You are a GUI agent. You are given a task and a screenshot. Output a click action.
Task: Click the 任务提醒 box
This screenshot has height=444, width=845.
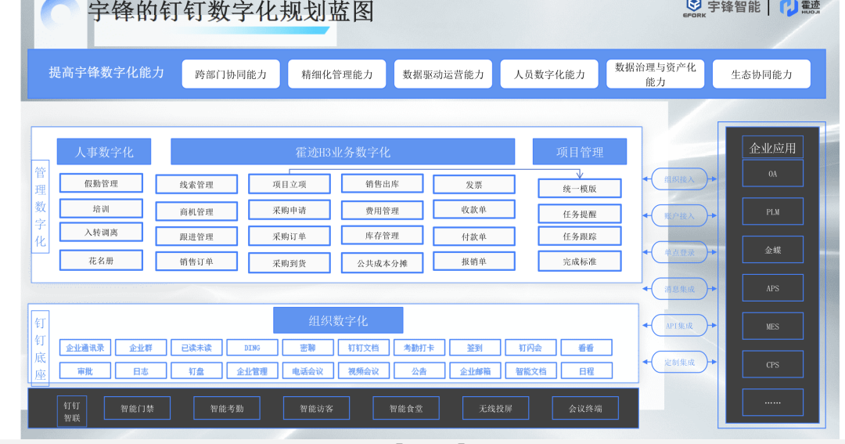(x=580, y=214)
